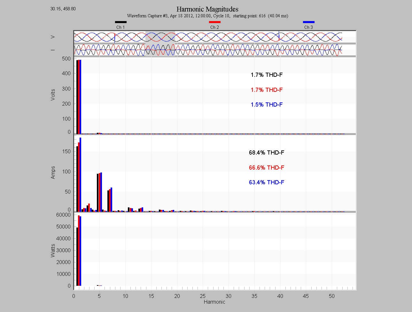Toggle Ch 2 by clicking its 66.6% THD-F label

click(267, 167)
